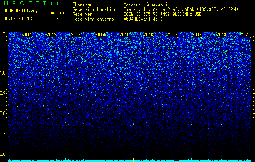This screenshot has width=255, height=162.
Task: Click the 0.9 kHz frequency axis label
Action: pyautogui.click(x=4, y=93)
